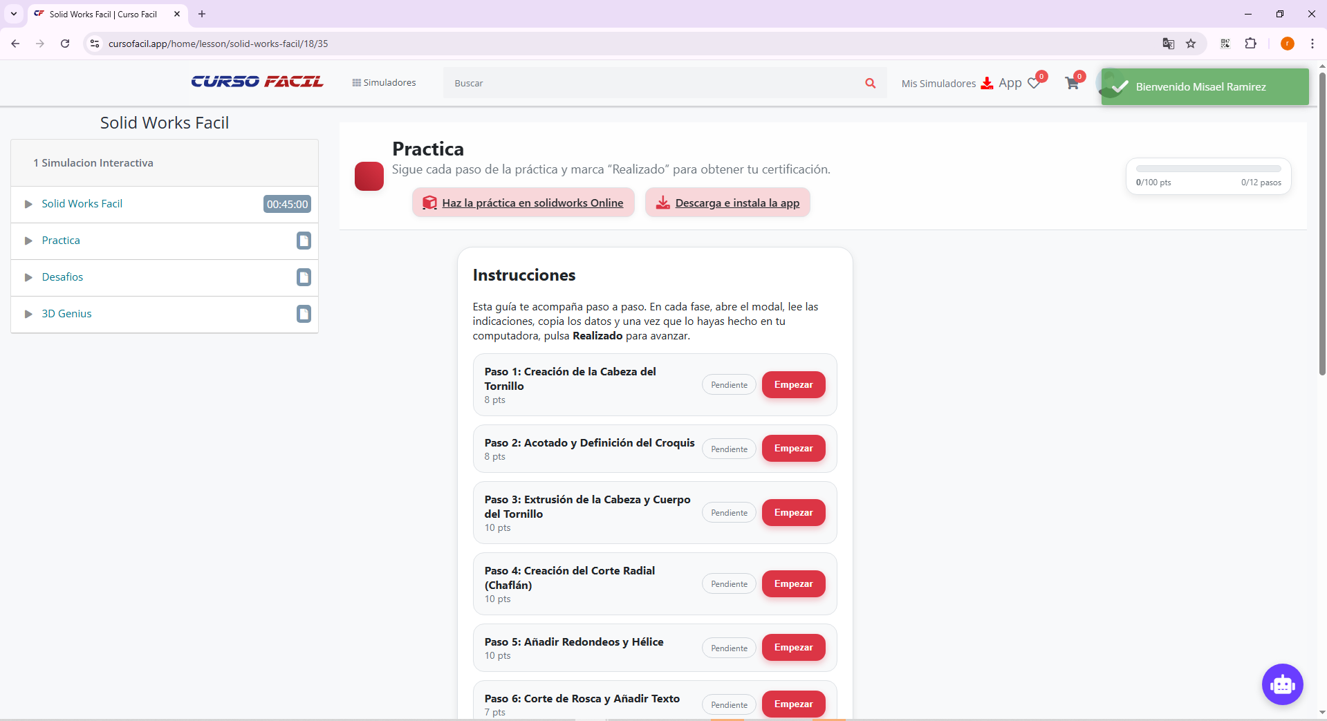The image size is (1327, 721).
Task: Expand the 3D Genius lesson arrow
Action: (28, 314)
